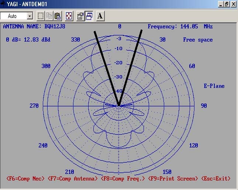Toggle the Full Screen icon
The height and width of the screenshot is (190, 238).
(x=69, y=16)
